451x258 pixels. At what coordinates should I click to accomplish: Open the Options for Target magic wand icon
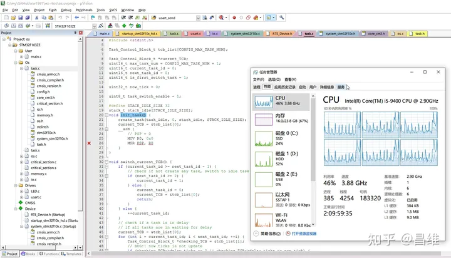point(101,26)
